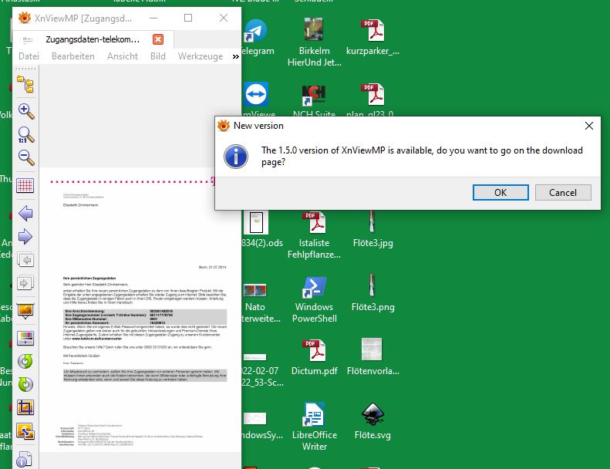Maximize the XnViewMP window
This screenshot has height=469, width=610.
click(x=188, y=18)
